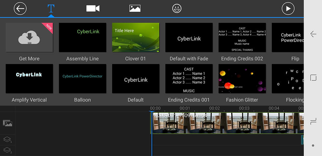Tap the Android back navigation arrow

click(313, 34)
